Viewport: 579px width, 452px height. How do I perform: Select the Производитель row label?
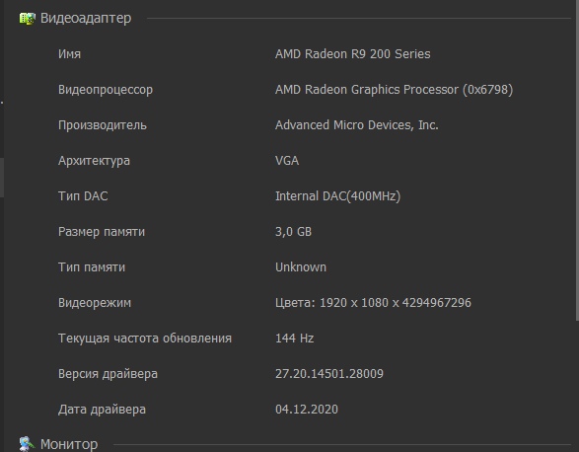click(103, 125)
